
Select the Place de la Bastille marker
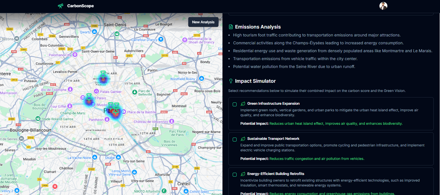point(123,112)
